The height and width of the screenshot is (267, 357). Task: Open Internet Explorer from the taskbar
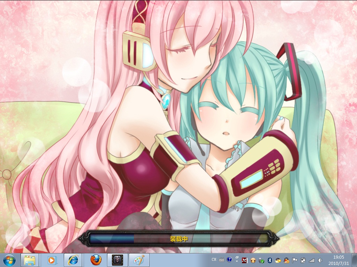pyautogui.click(x=73, y=260)
